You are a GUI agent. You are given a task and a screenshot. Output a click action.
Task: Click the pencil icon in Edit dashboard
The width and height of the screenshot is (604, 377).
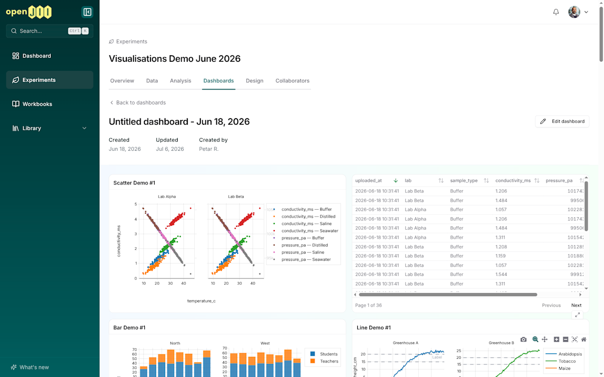[x=543, y=121]
